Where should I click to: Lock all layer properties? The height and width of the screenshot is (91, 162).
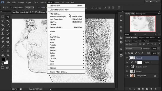coord(142,53)
